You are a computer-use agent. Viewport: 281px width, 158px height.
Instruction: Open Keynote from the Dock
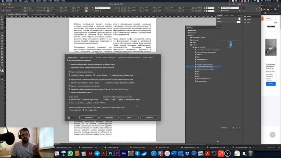(64, 154)
